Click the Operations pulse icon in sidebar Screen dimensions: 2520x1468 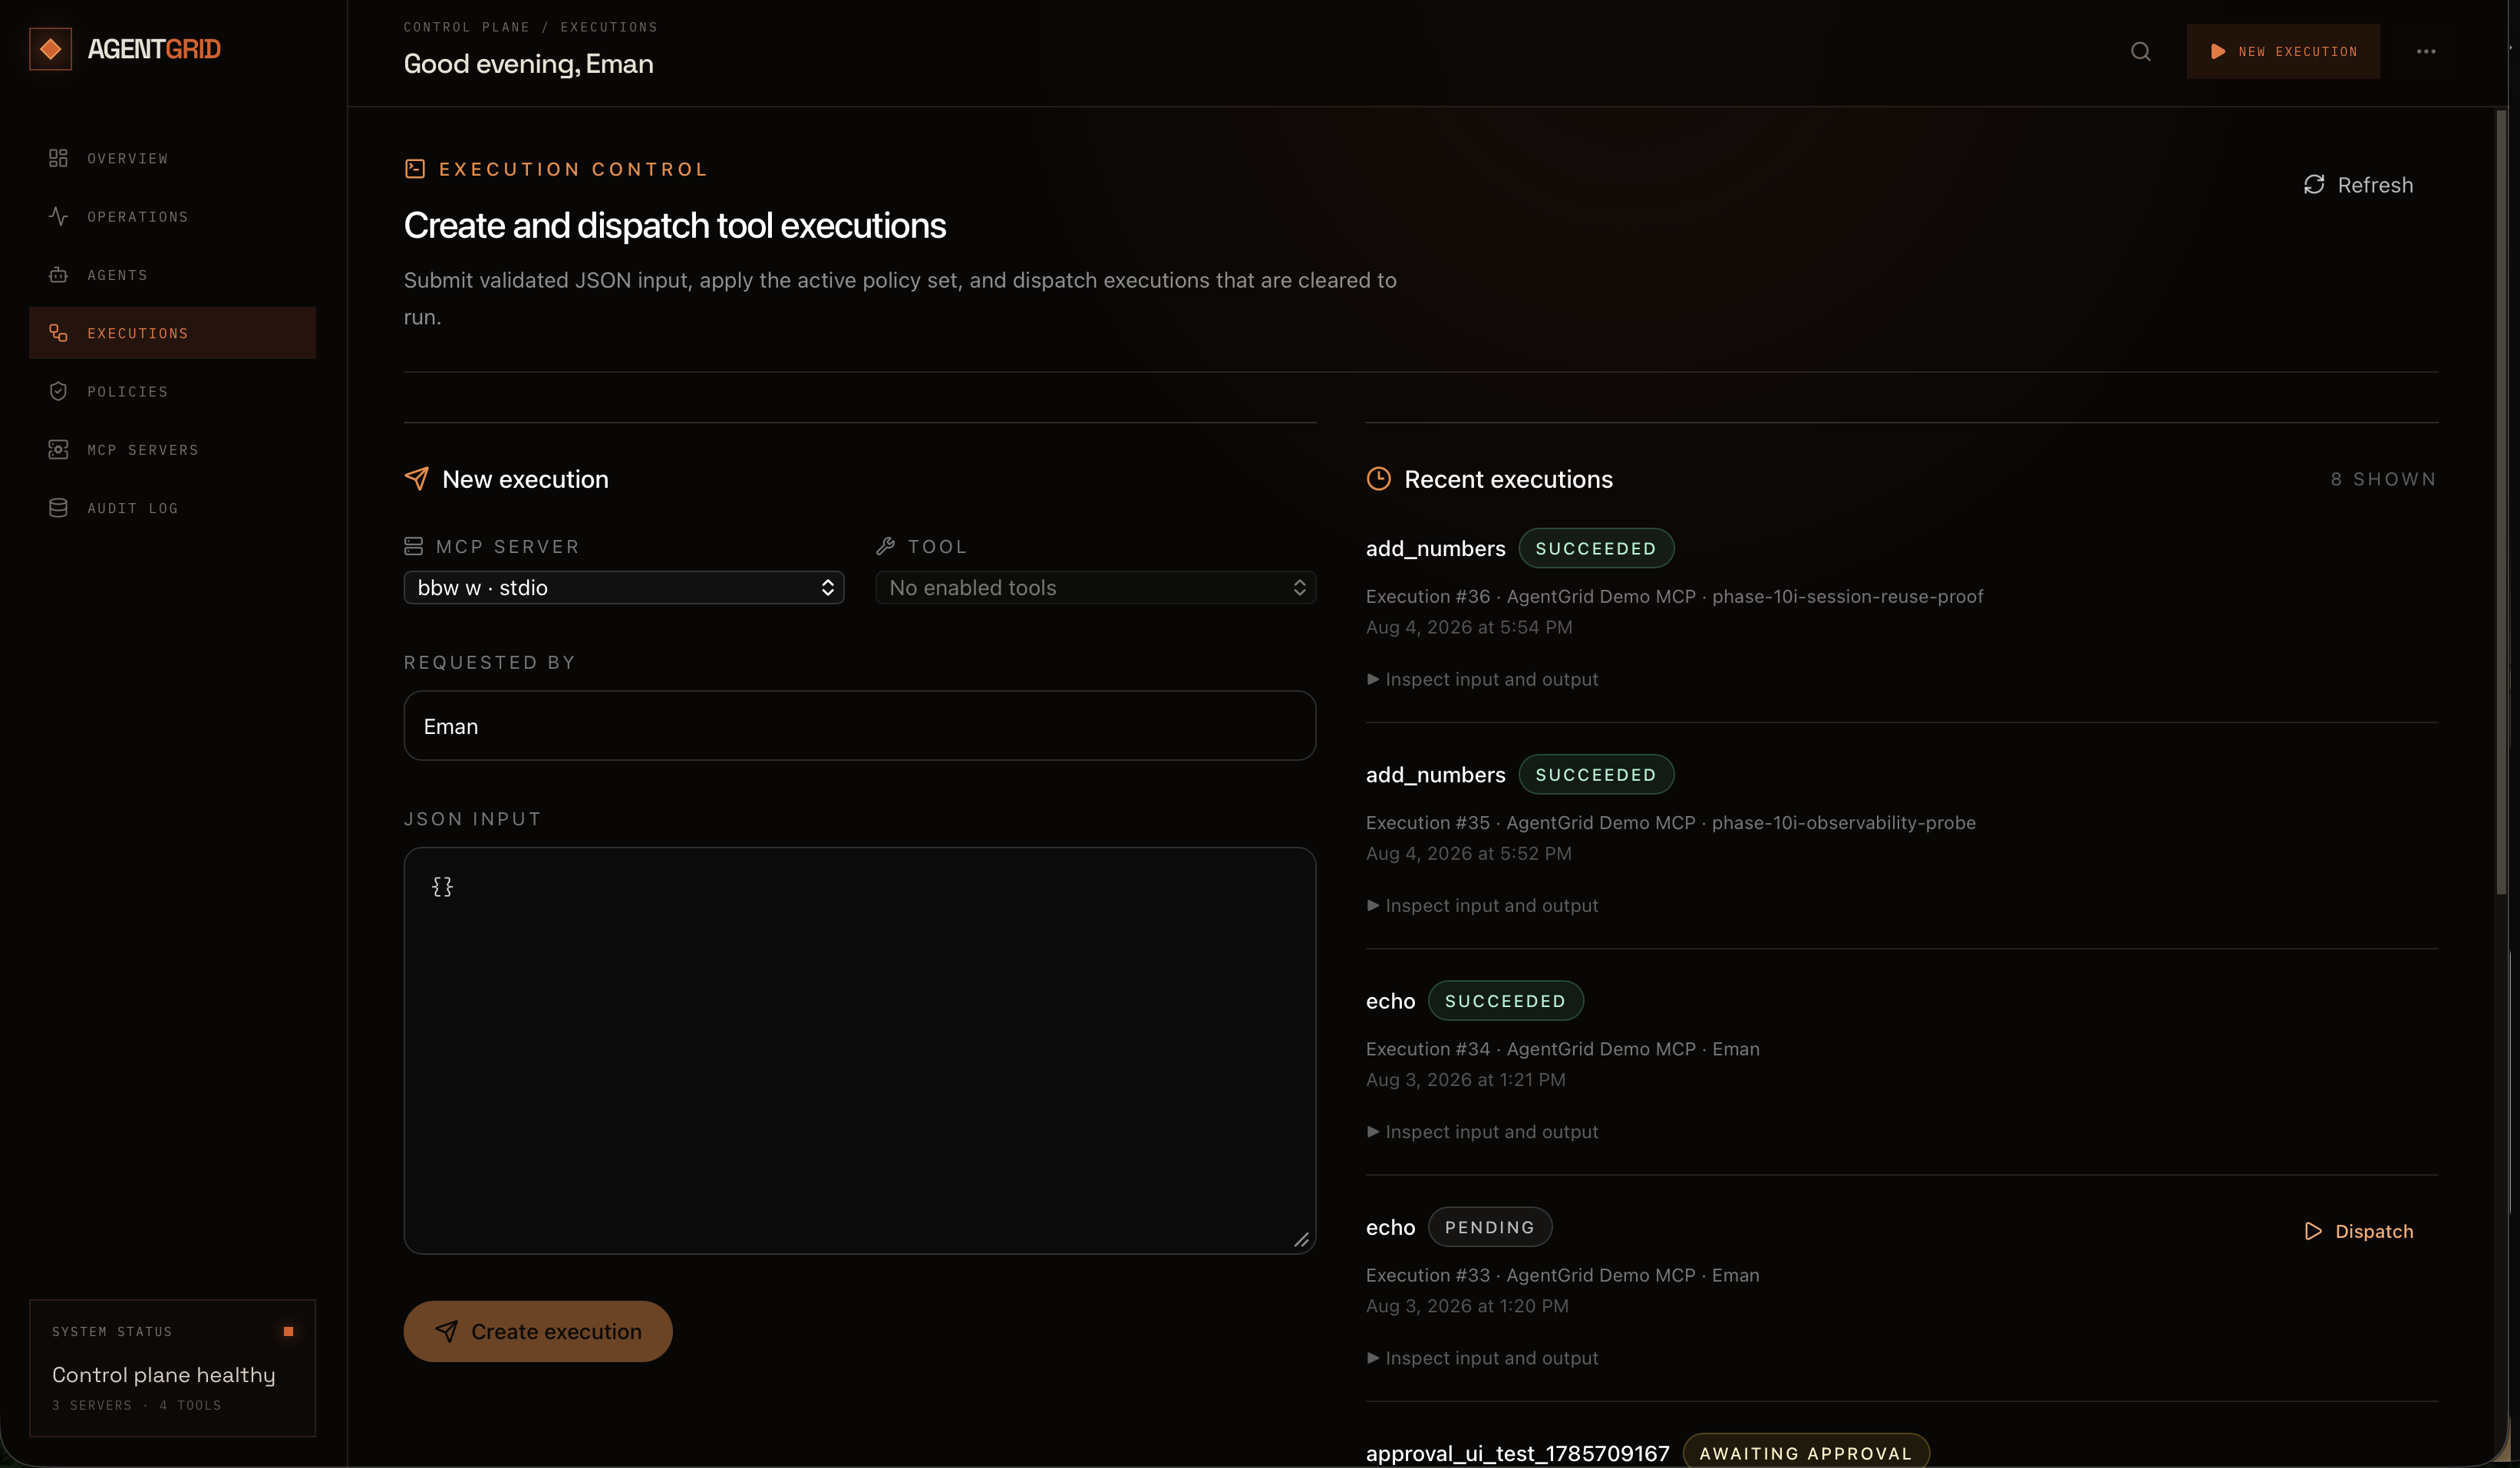pos(58,216)
